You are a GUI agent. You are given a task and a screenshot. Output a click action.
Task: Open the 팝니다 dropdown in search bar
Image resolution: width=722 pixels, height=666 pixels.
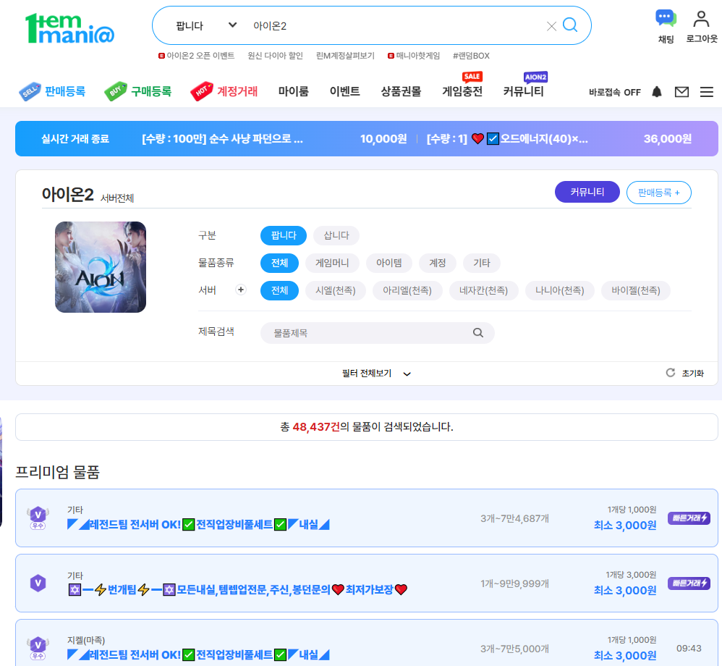(206, 26)
